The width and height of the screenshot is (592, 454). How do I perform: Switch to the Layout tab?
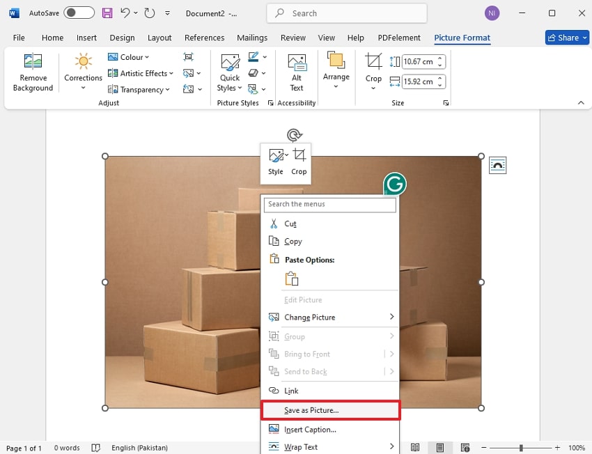coord(159,38)
